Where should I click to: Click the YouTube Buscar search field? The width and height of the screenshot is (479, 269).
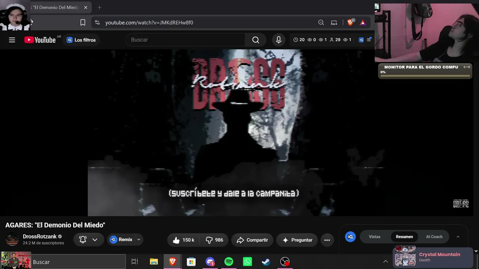click(x=186, y=40)
